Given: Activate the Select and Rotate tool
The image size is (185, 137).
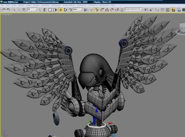Looking at the screenshot, I should 65,10.
